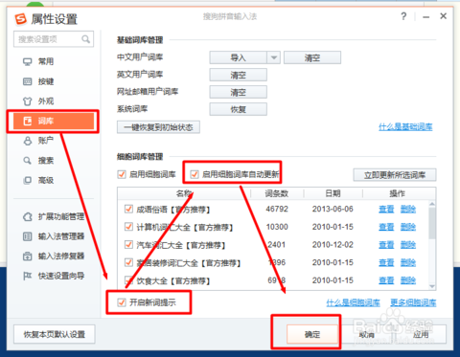Click the 输入法修复器 icon

(28, 257)
